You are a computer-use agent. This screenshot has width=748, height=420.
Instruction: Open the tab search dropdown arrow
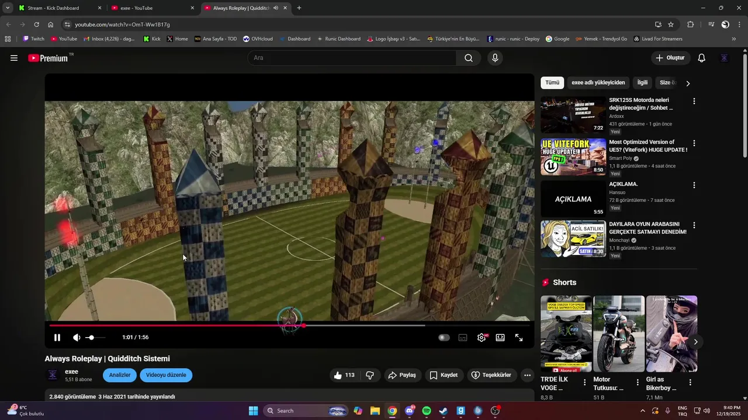pyautogui.click(x=8, y=8)
